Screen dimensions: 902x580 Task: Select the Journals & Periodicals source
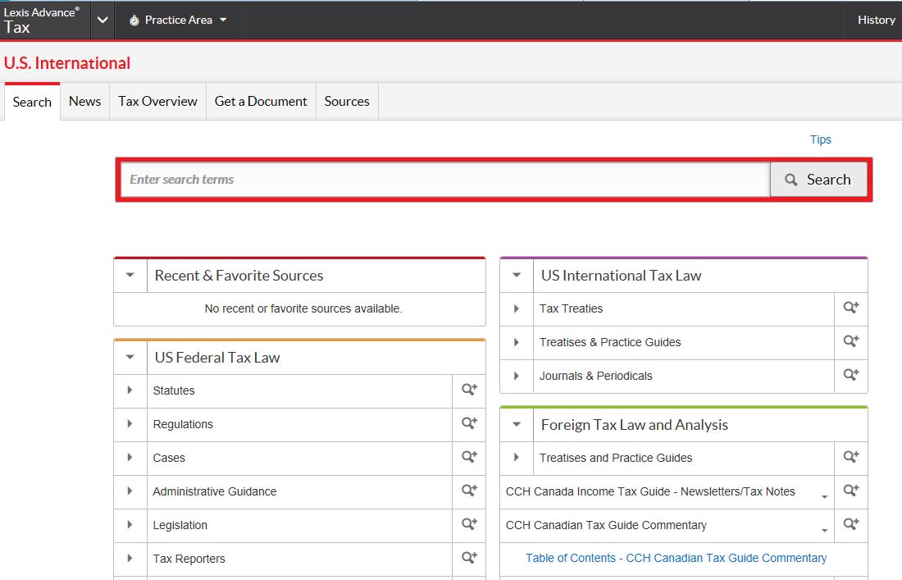596,377
